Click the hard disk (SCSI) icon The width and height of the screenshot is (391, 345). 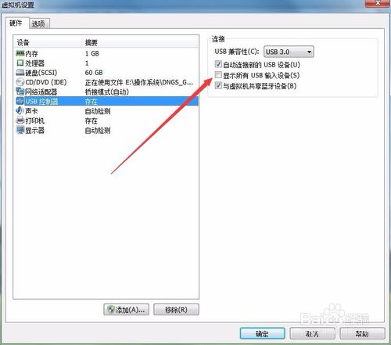click(20, 73)
